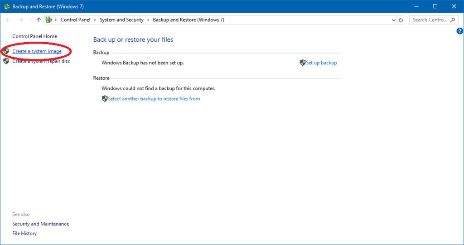Image resolution: width=464 pixels, height=245 pixels.
Task: Open File History under See also
Action: pos(24,233)
